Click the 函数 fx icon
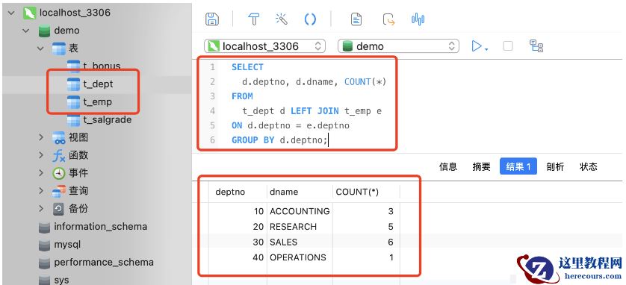 coord(59,155)
